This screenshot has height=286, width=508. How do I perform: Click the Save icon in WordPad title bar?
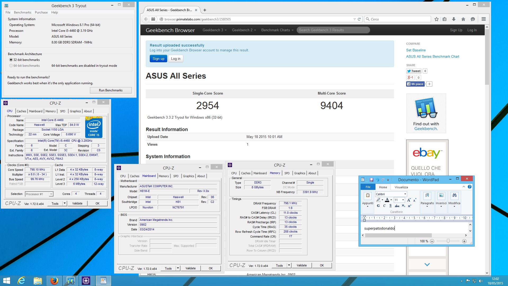(371, 180)
